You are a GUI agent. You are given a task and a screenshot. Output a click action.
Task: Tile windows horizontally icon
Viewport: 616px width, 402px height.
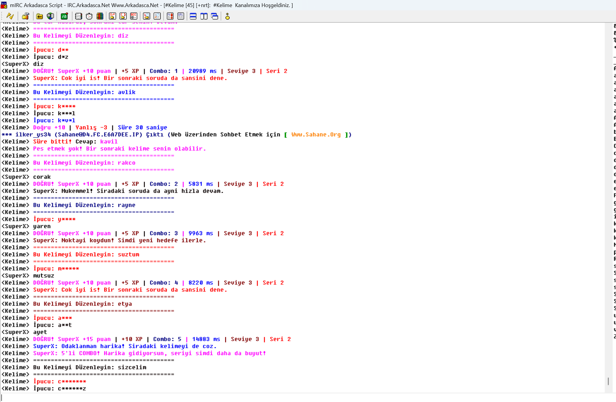(193, 16)
